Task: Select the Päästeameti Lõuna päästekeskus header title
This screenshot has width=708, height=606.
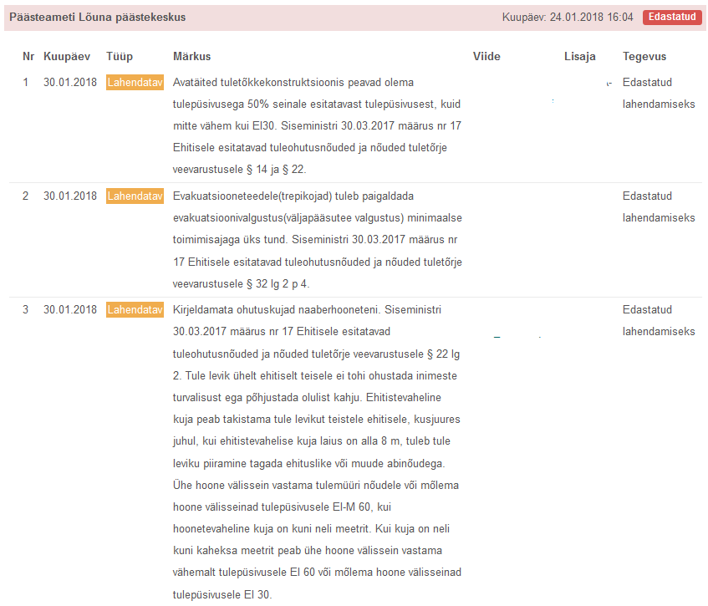Action: (98, 17)
